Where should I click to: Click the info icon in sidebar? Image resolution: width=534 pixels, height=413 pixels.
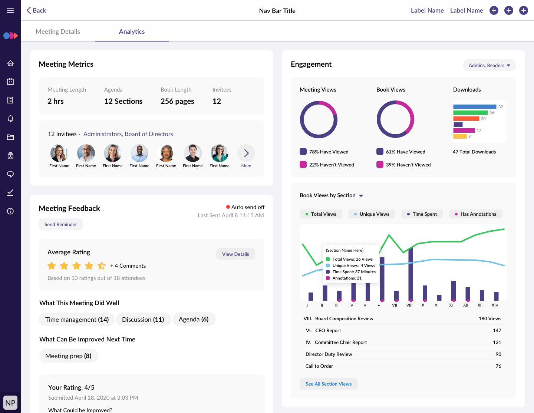pyautogui.click(x=10, y=211)
